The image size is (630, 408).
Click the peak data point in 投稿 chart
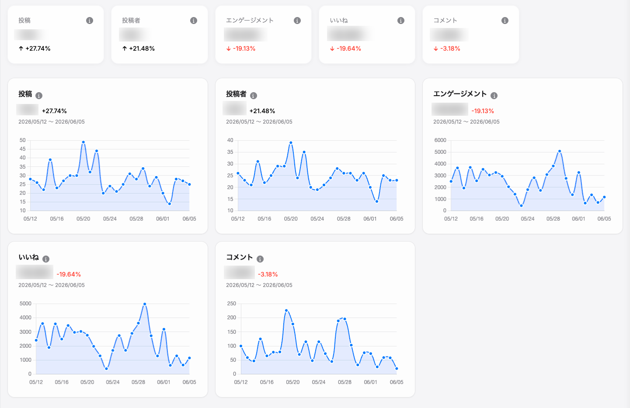tap(84, 142)
